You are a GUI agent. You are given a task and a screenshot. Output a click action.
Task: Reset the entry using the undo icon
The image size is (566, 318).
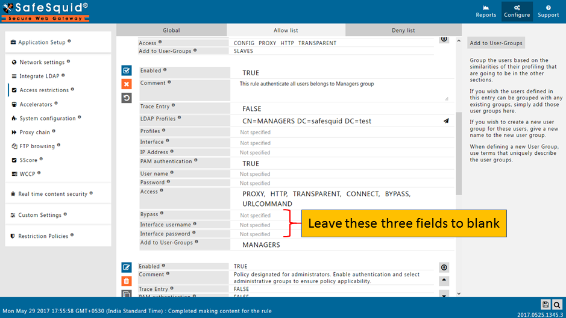(x=127, y=98)
